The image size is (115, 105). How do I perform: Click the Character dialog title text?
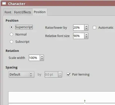coord(17,4)
